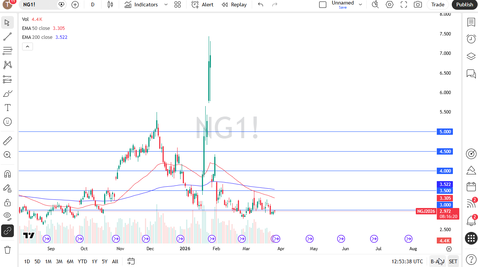Select the EMA 200 close legend
The image size is (478, 267).
pyautogui.click(x=45, y=37)
